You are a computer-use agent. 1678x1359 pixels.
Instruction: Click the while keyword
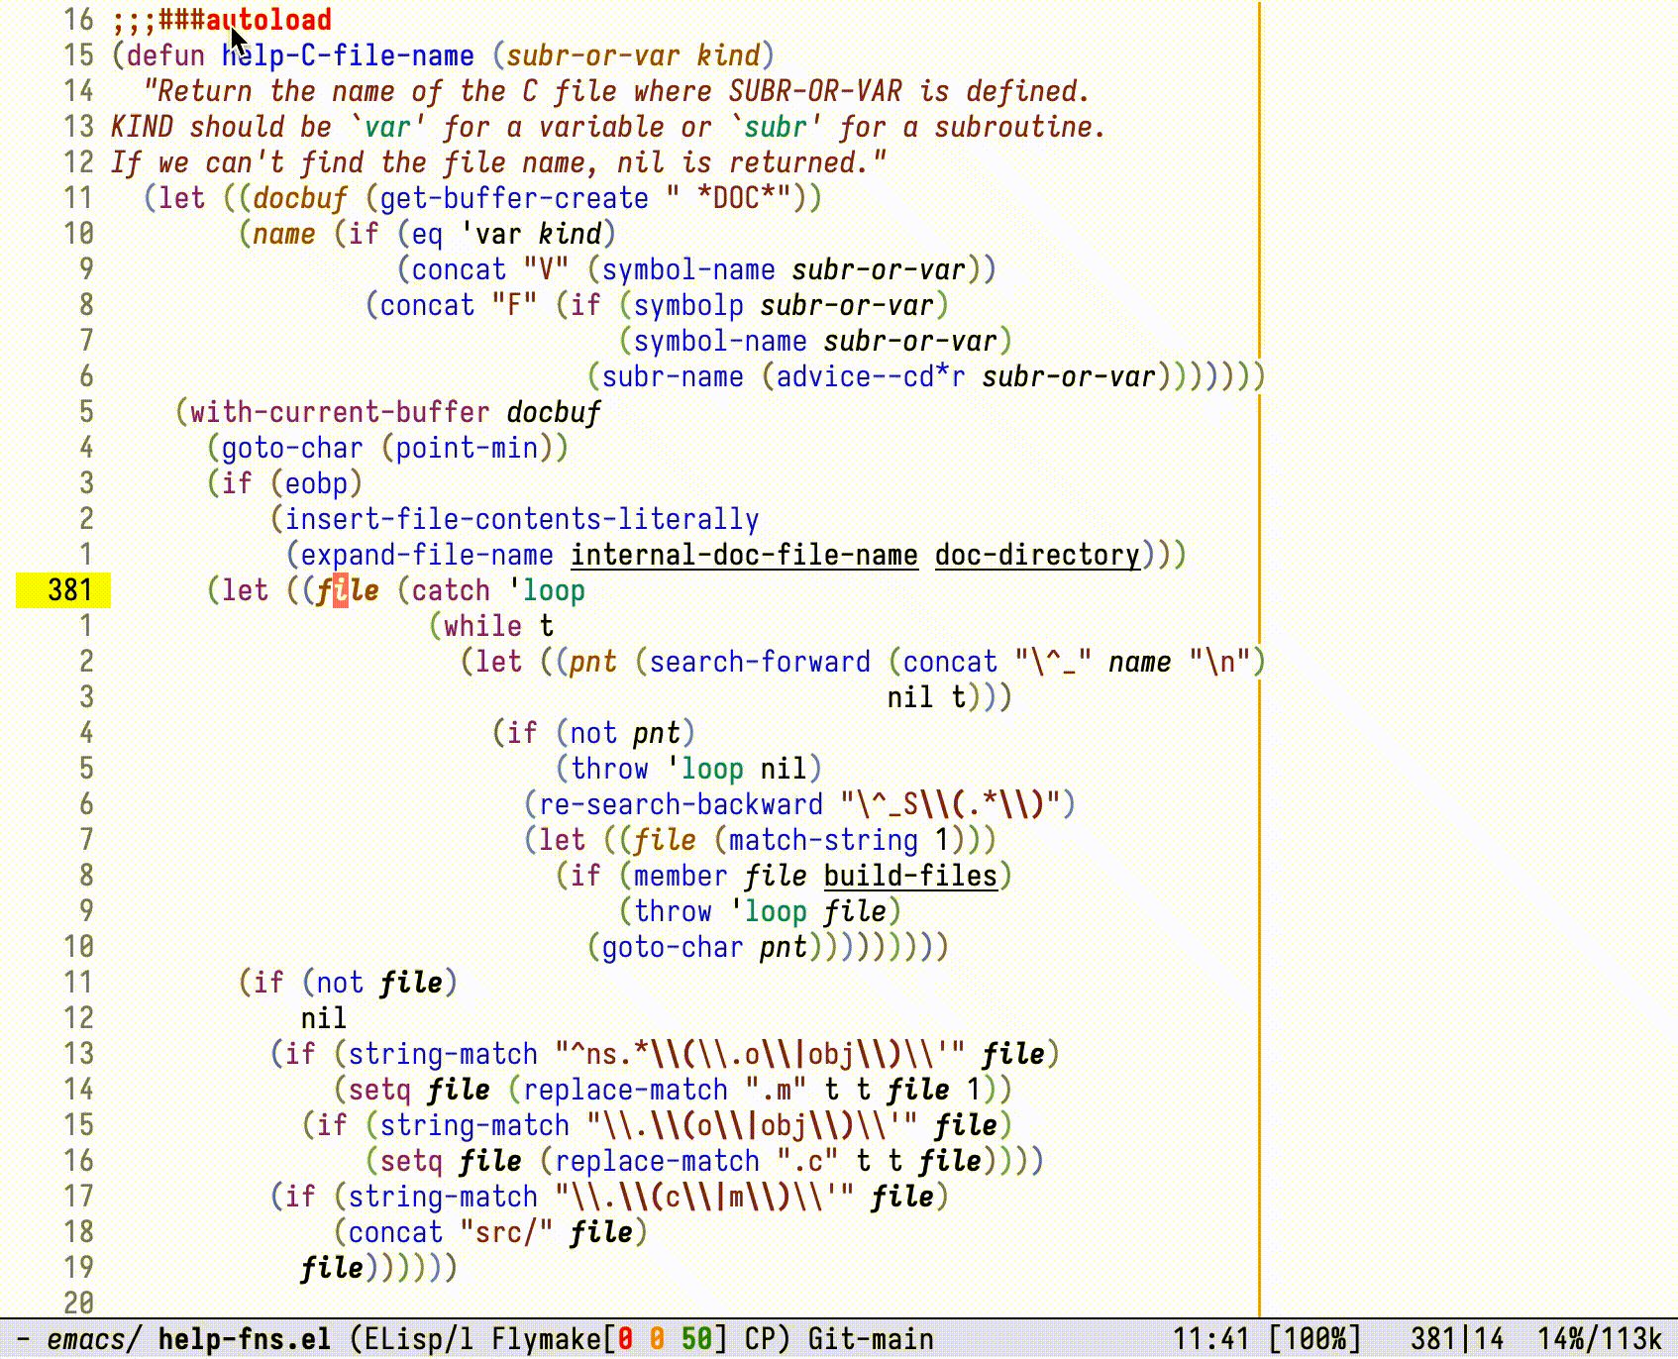[x=482, y=626]
